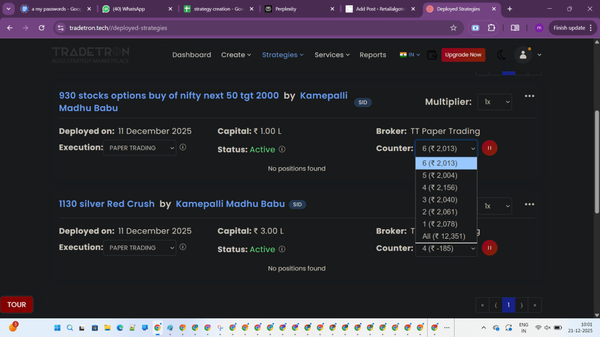Click the Upgrade Now button
This screenshot has width=600, height=337.
tap(463, 55)
